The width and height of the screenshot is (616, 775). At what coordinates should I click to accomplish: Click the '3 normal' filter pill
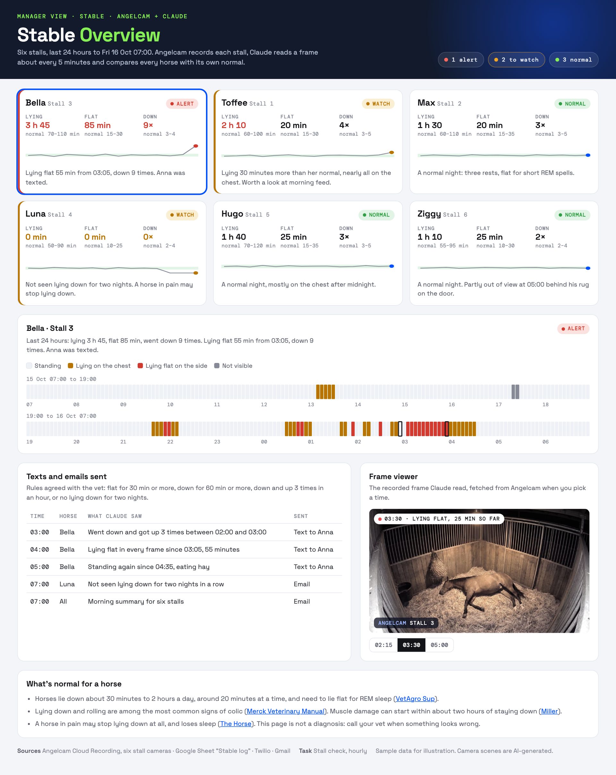tap(574, 60)
